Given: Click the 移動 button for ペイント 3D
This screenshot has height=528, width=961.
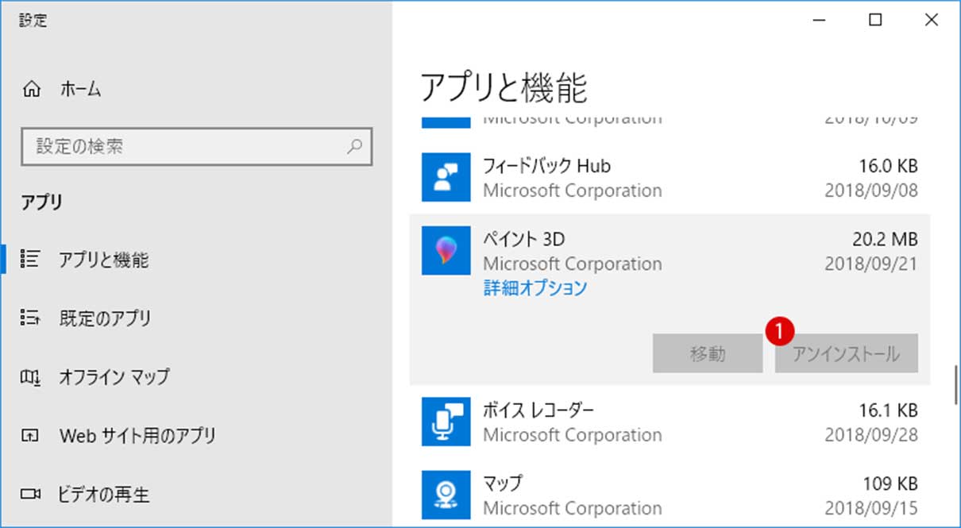Looking at the screenshot, I should 708,354.
